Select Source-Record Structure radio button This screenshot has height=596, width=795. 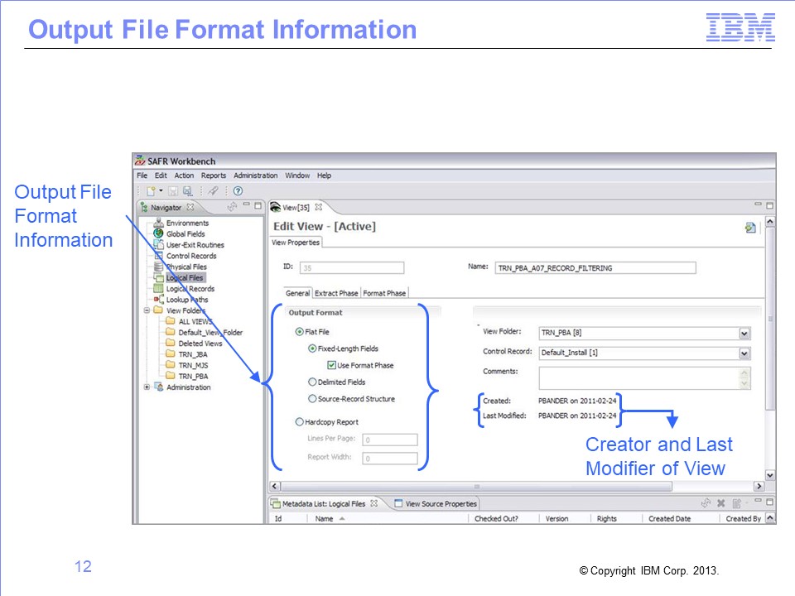pos(312,398)
